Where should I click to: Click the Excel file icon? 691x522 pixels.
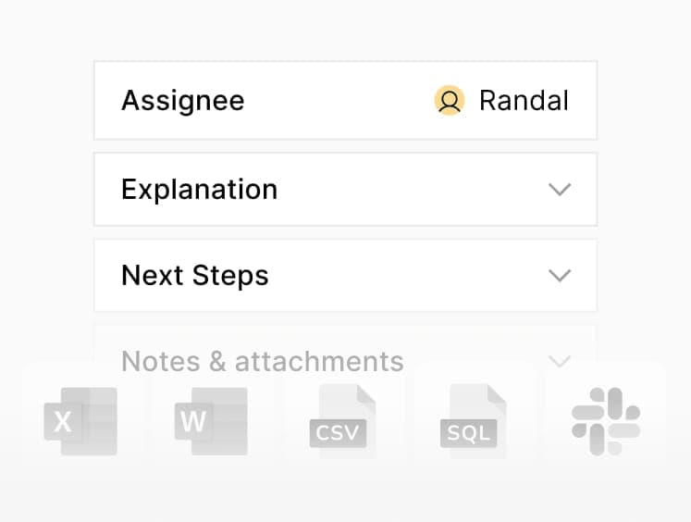pyautogui.click(x=80, y=421)
